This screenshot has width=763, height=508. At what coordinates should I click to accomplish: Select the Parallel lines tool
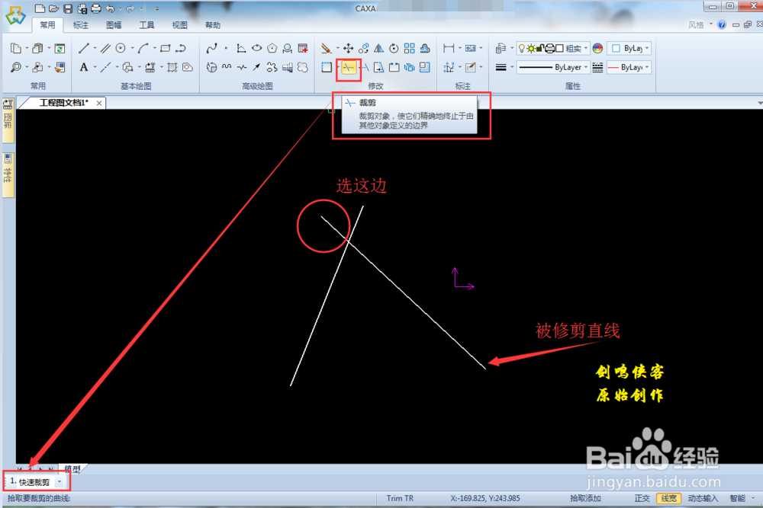pyautogui.click(x=105, y=48)
